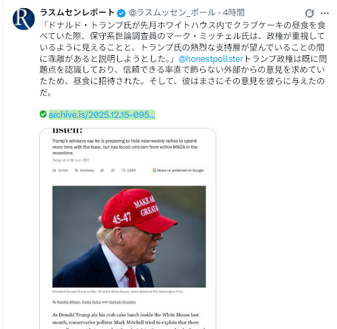
Task: Open the 4時間 timestamp link
Action: (x=234, y=13)
